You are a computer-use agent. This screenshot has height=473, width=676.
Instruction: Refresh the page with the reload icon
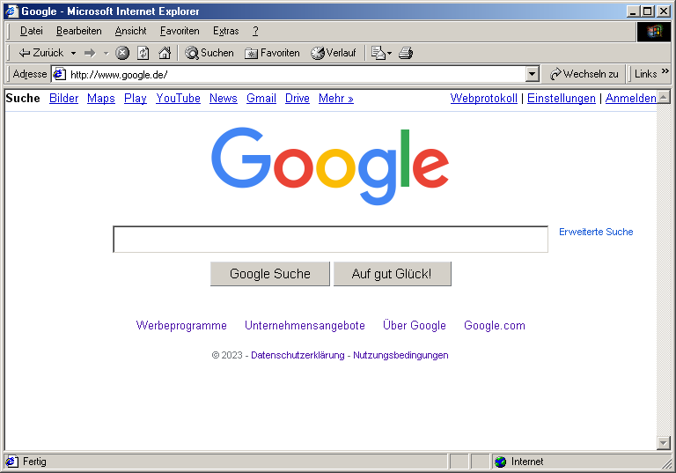pyautogui.click(x=143, y=53)
